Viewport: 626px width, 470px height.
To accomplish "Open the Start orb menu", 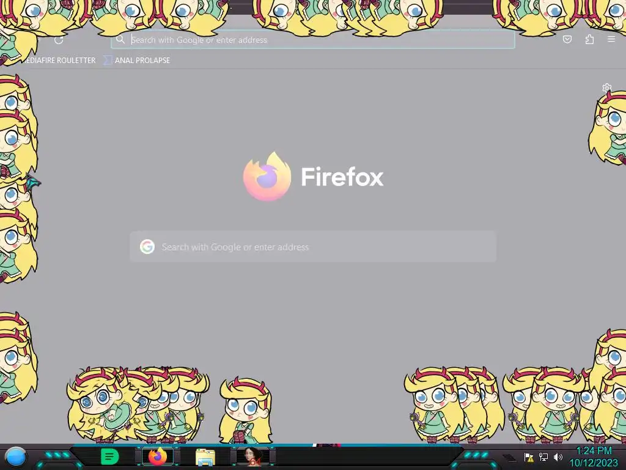I will tap(16, 457).
